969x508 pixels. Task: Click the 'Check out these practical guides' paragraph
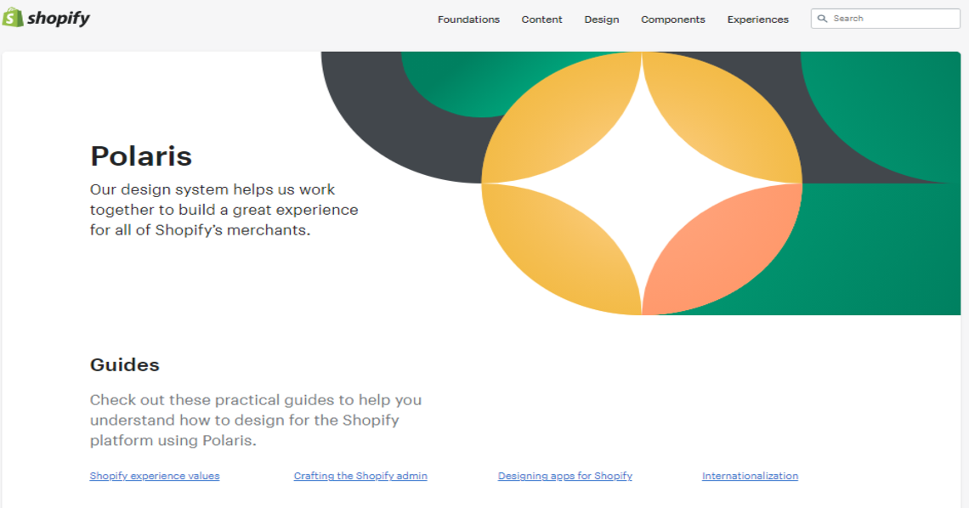pyautogui.click(x=256, y=420)
